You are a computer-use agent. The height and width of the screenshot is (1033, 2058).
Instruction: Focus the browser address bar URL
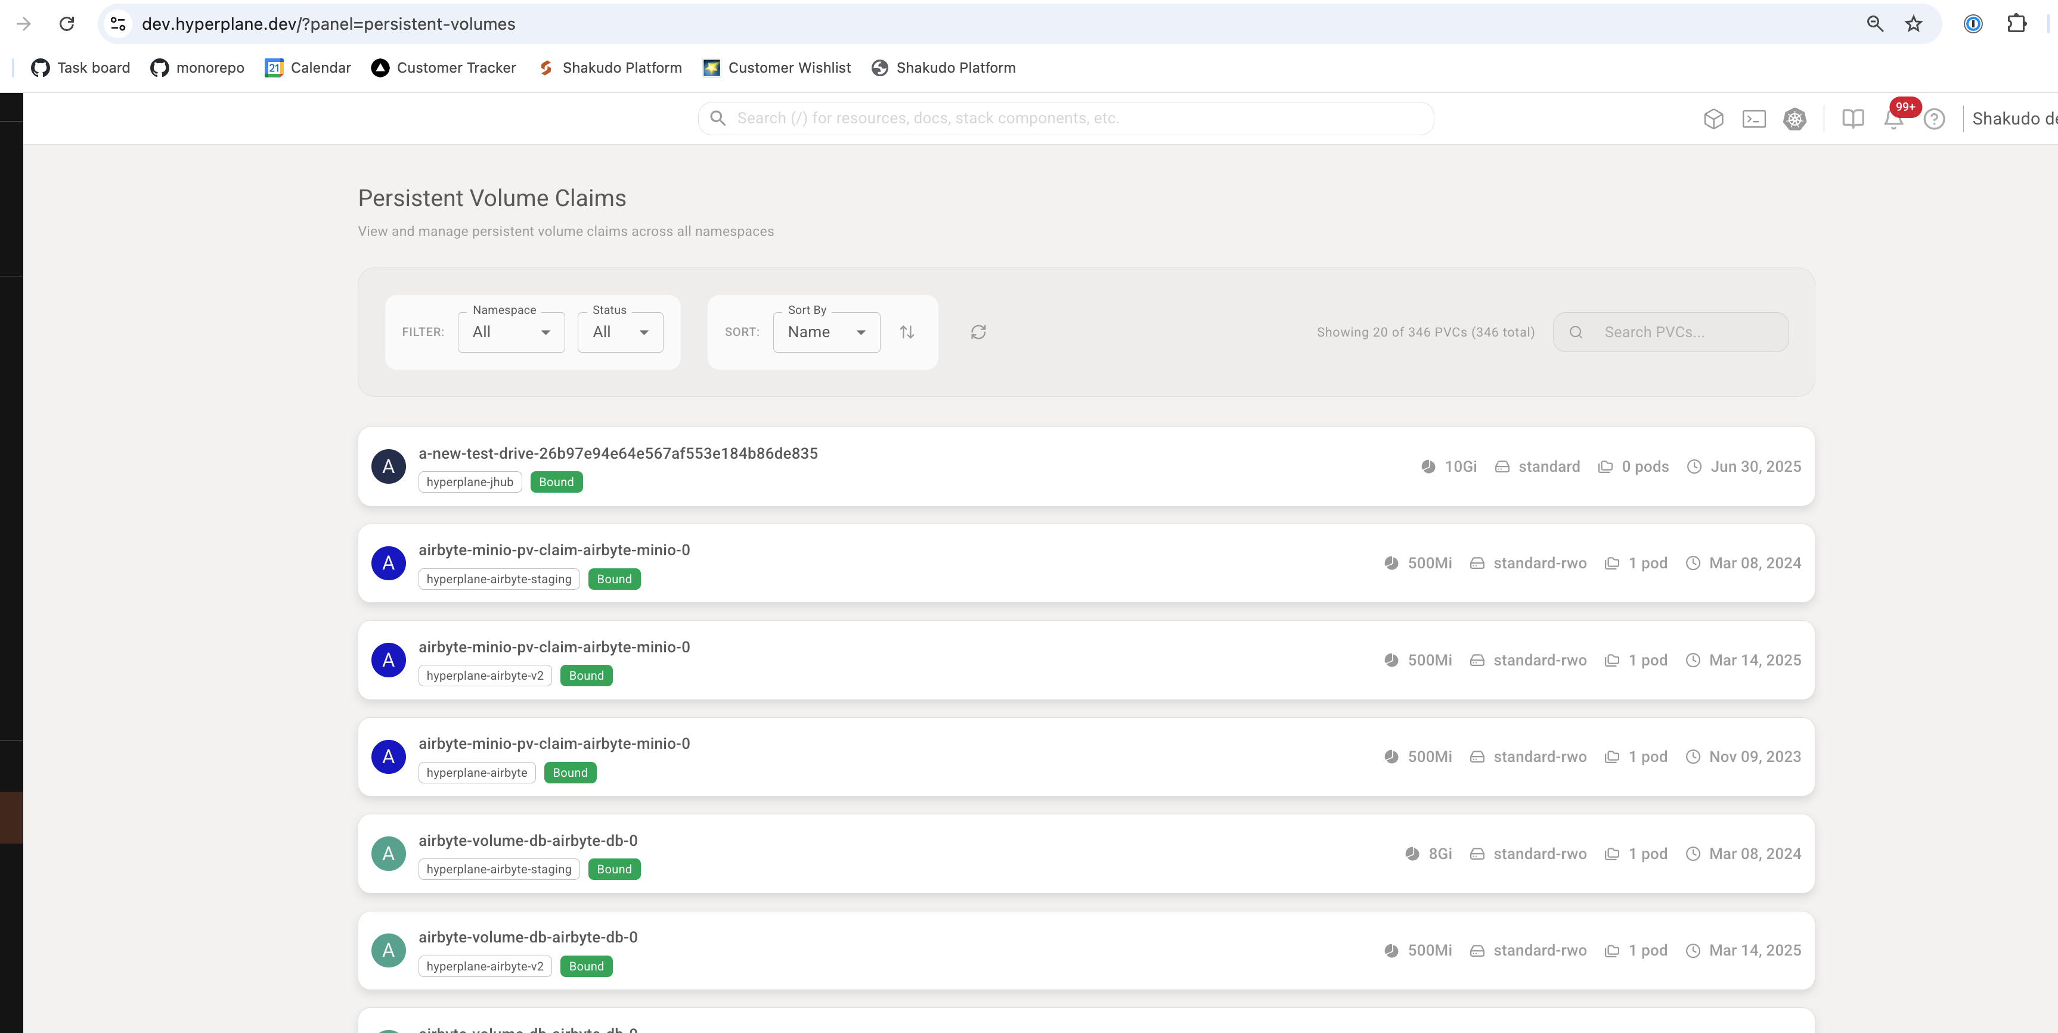pos(328,24)
